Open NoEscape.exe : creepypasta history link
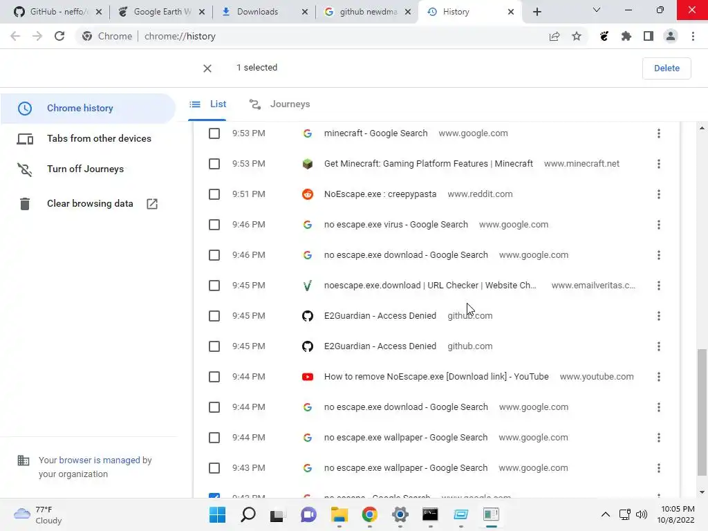Screen dimensions: 708x531 click(380, 194)
